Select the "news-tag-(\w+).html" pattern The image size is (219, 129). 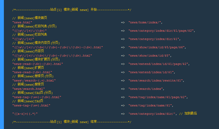[31, 106]
